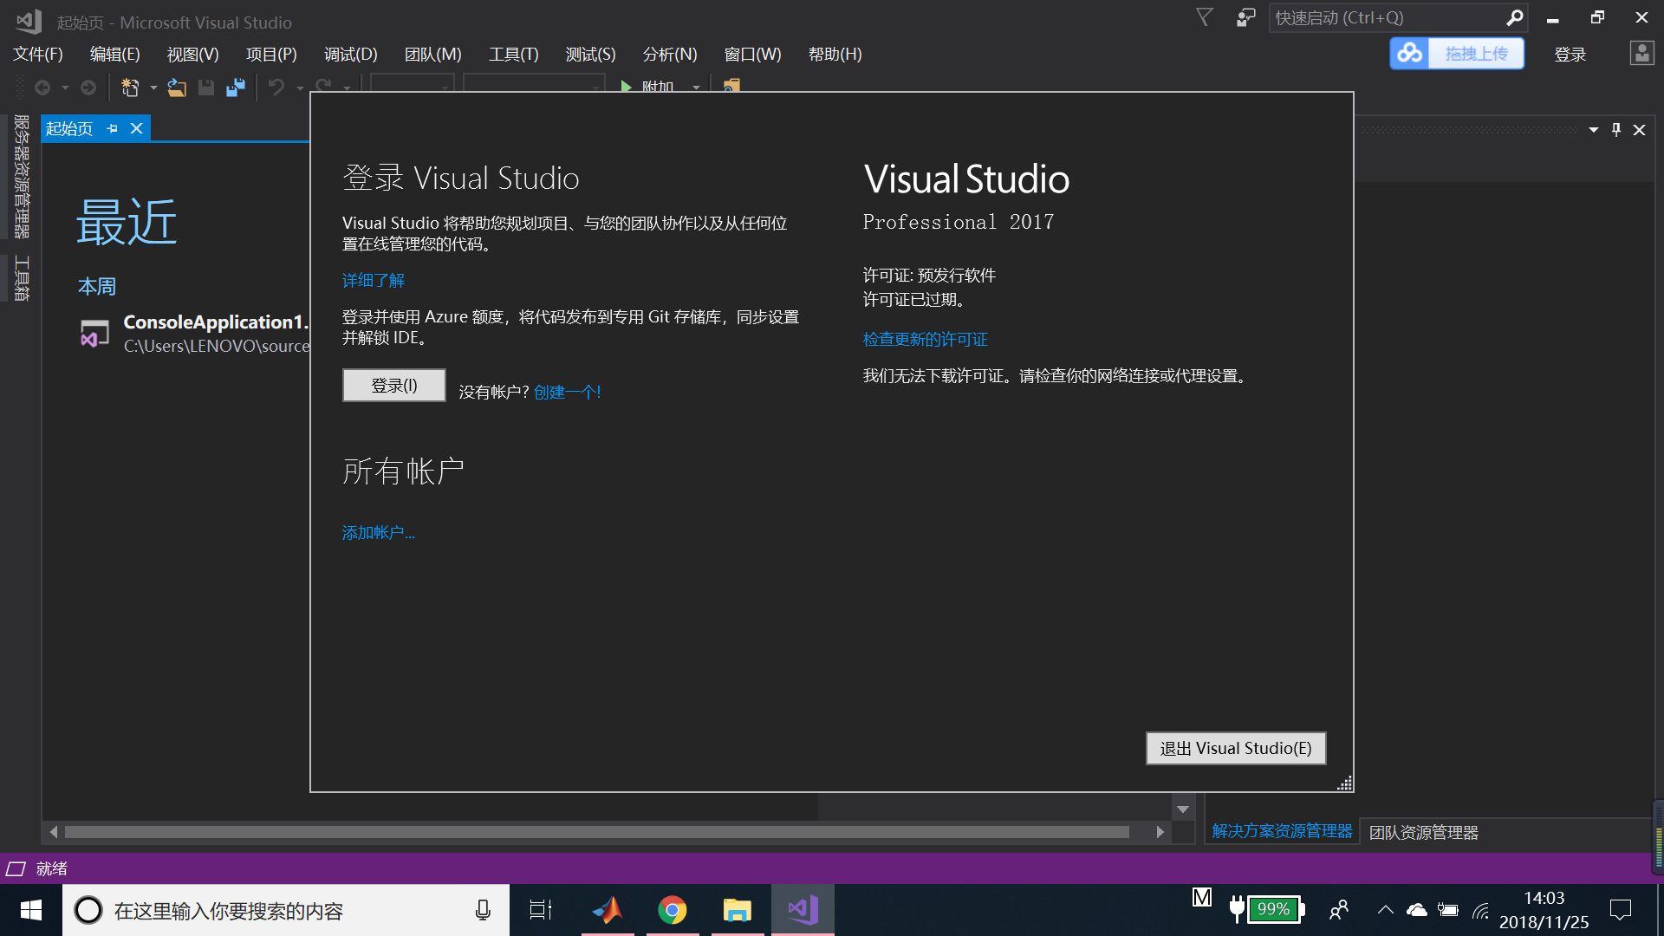1664x936 pixels.
Task: Save the current file with the Save icon
Action: (x=206, y=88)
